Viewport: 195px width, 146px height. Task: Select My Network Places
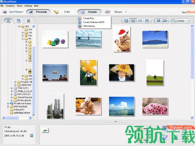(21, 103)
